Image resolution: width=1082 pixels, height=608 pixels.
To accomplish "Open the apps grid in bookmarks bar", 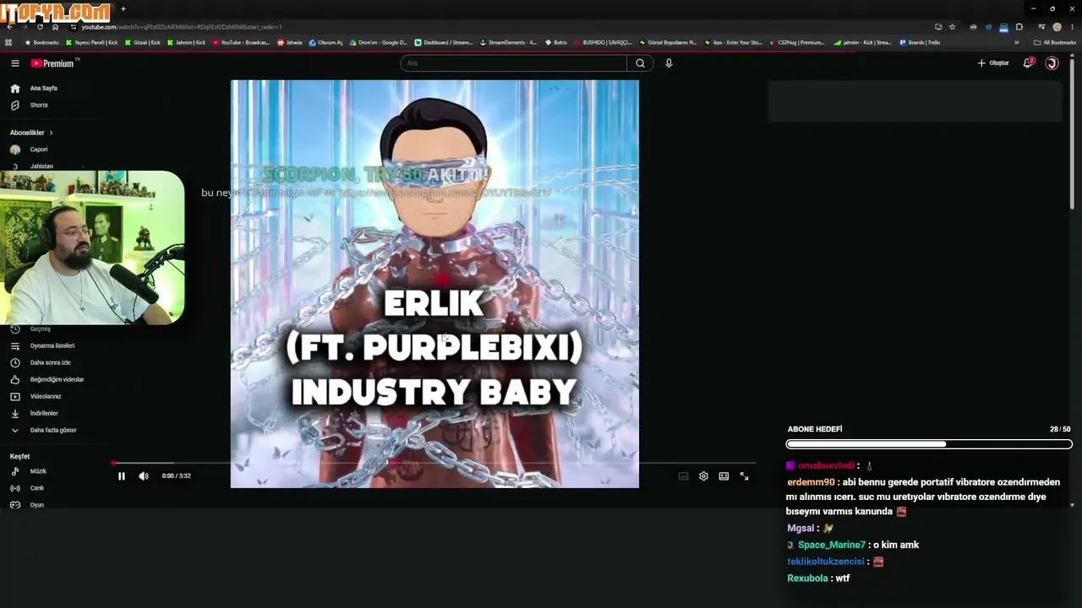I will click(8, 42).
